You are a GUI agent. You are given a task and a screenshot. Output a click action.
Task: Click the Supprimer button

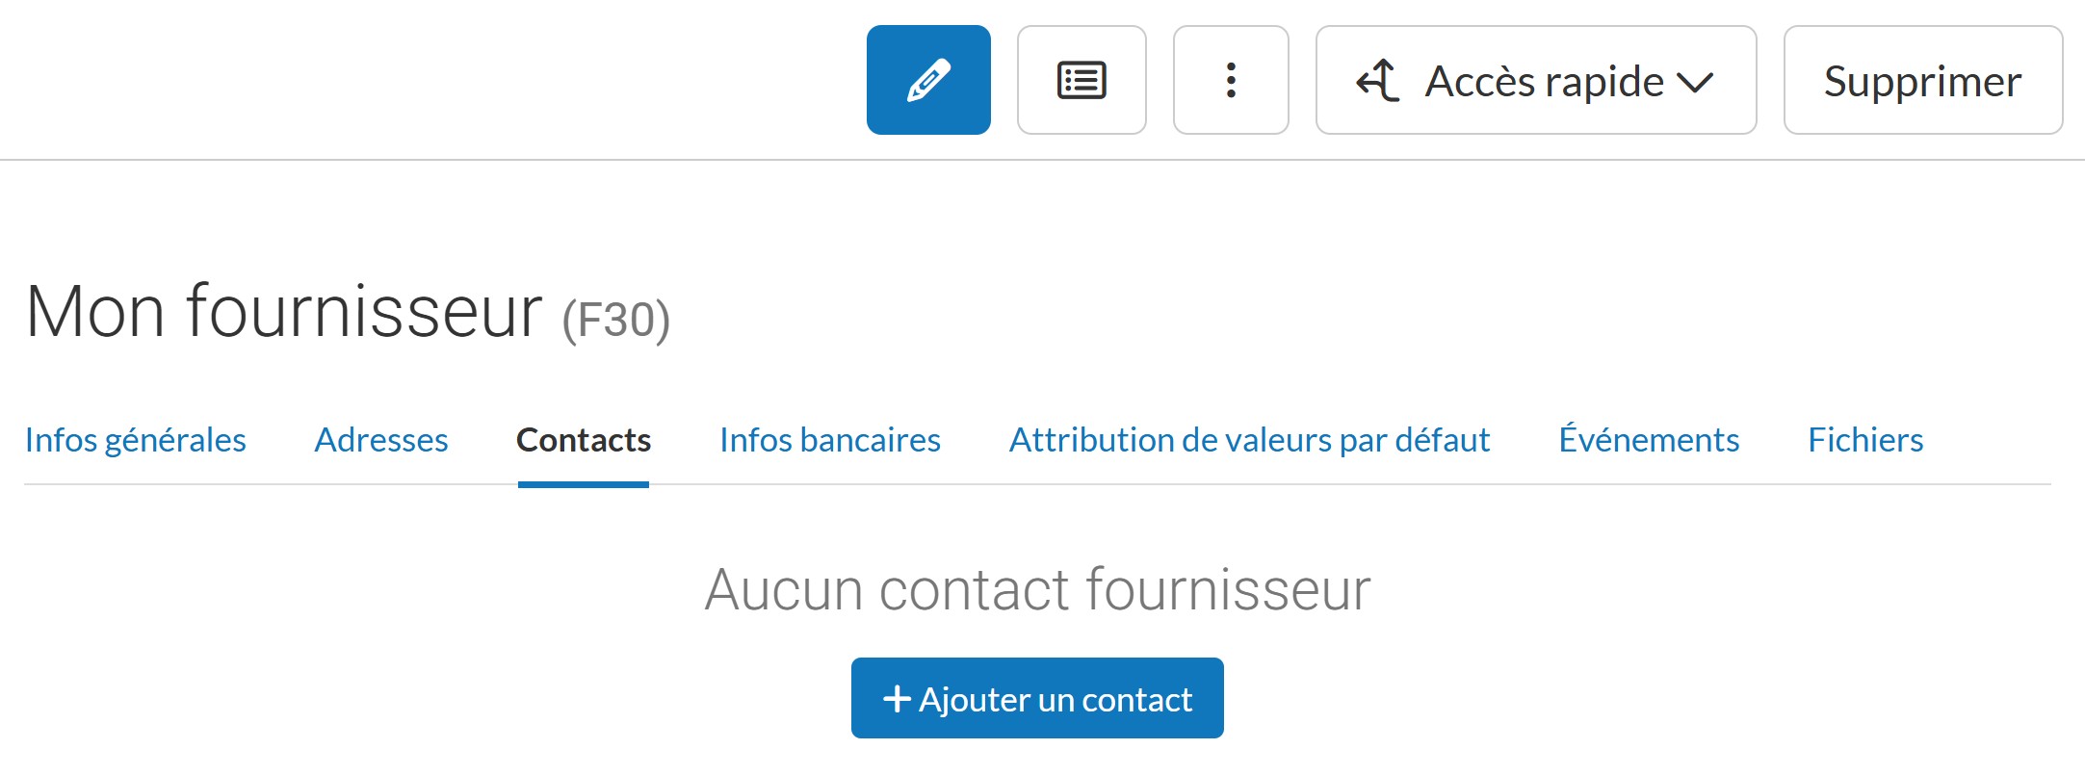pos(1922,80)
